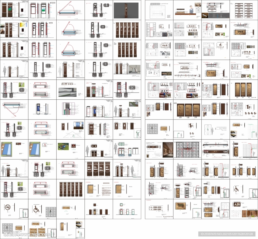Open the '温泉使用须知' hot spring notice sheet

(99, 189)
